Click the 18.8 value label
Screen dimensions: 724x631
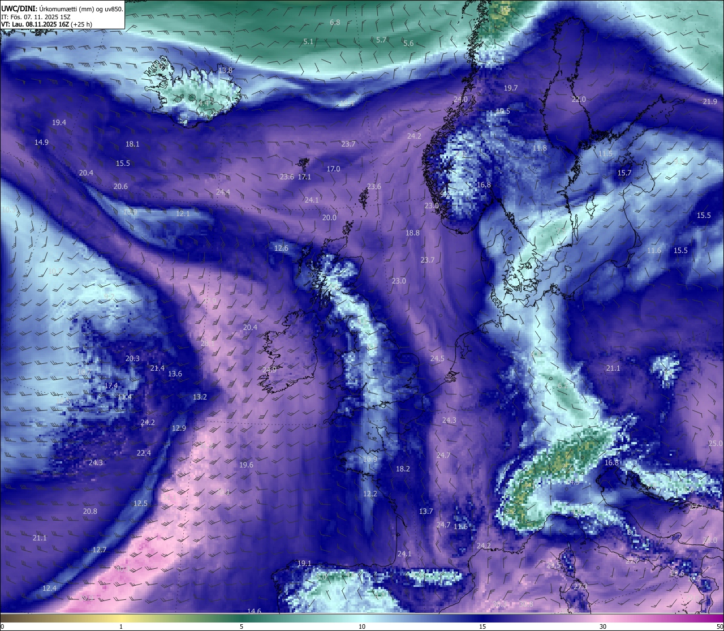coord(412,233)
